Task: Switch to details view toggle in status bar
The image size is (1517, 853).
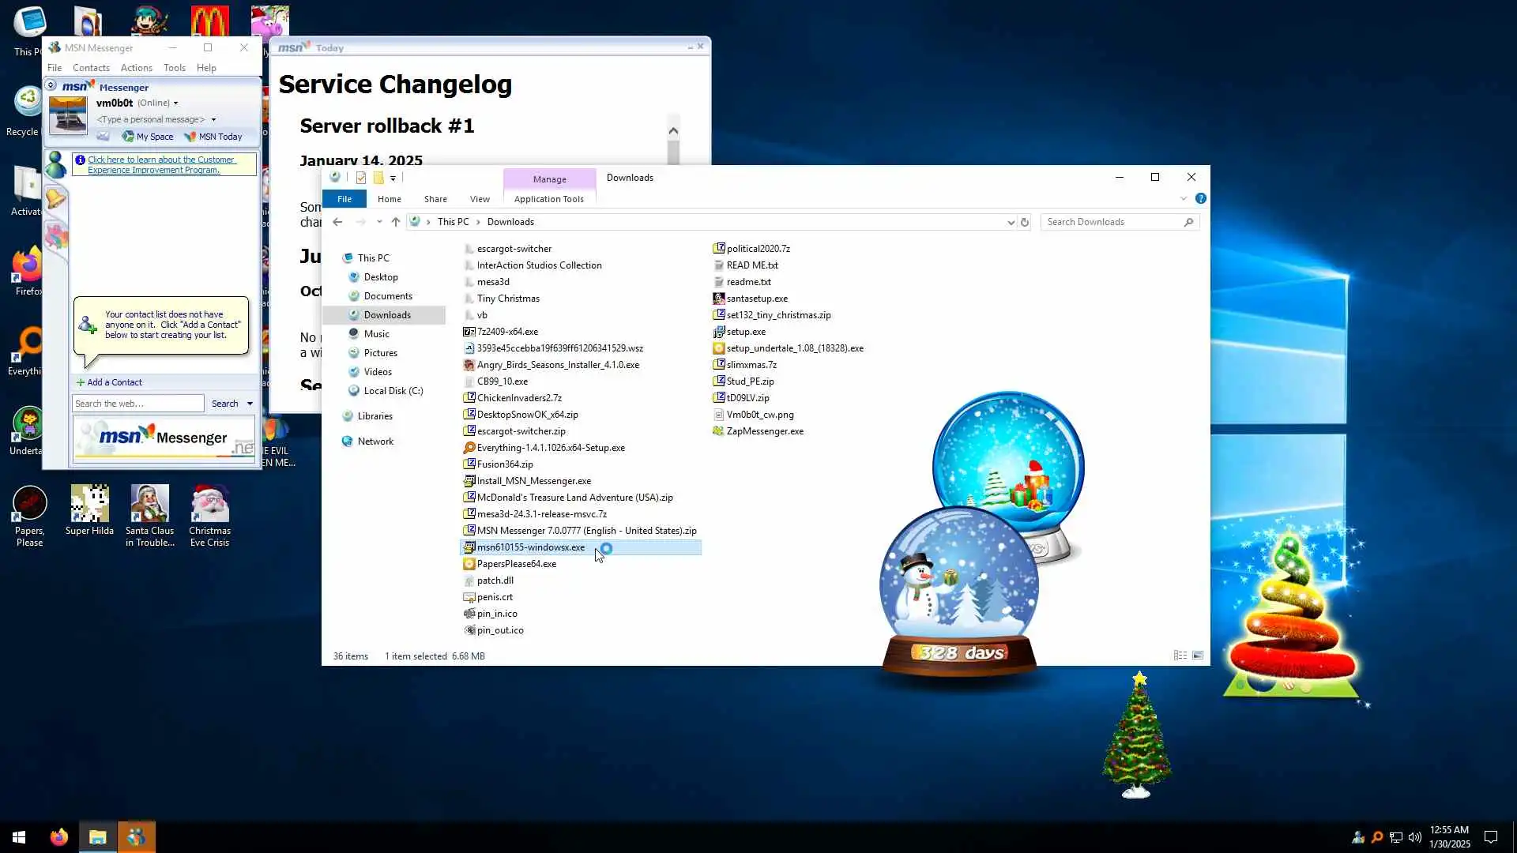Action: 1180,656
